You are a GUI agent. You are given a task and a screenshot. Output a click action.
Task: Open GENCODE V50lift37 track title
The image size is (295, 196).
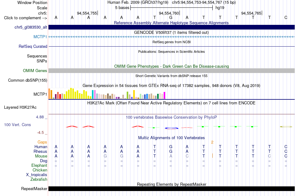(x=171, y=32)
